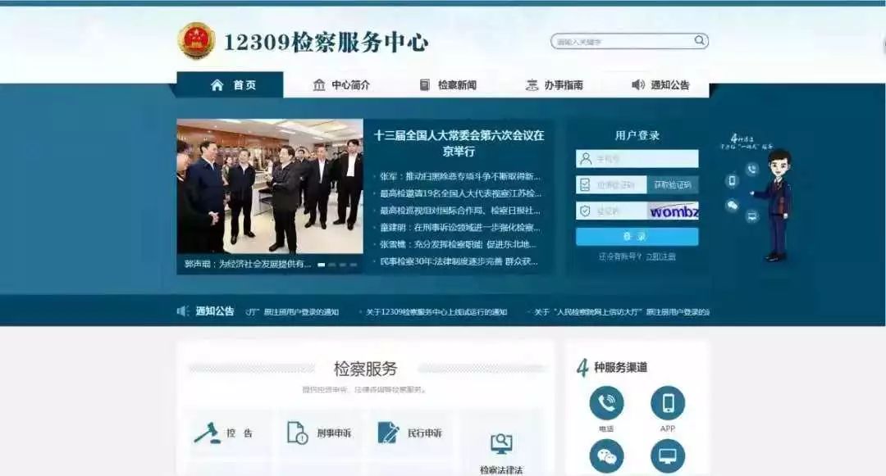
Task: Click the monitor search icon above 检察法律法
Action: click(501, 444)
